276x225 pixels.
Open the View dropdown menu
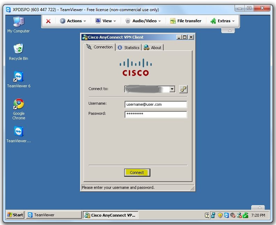point(105,21)
